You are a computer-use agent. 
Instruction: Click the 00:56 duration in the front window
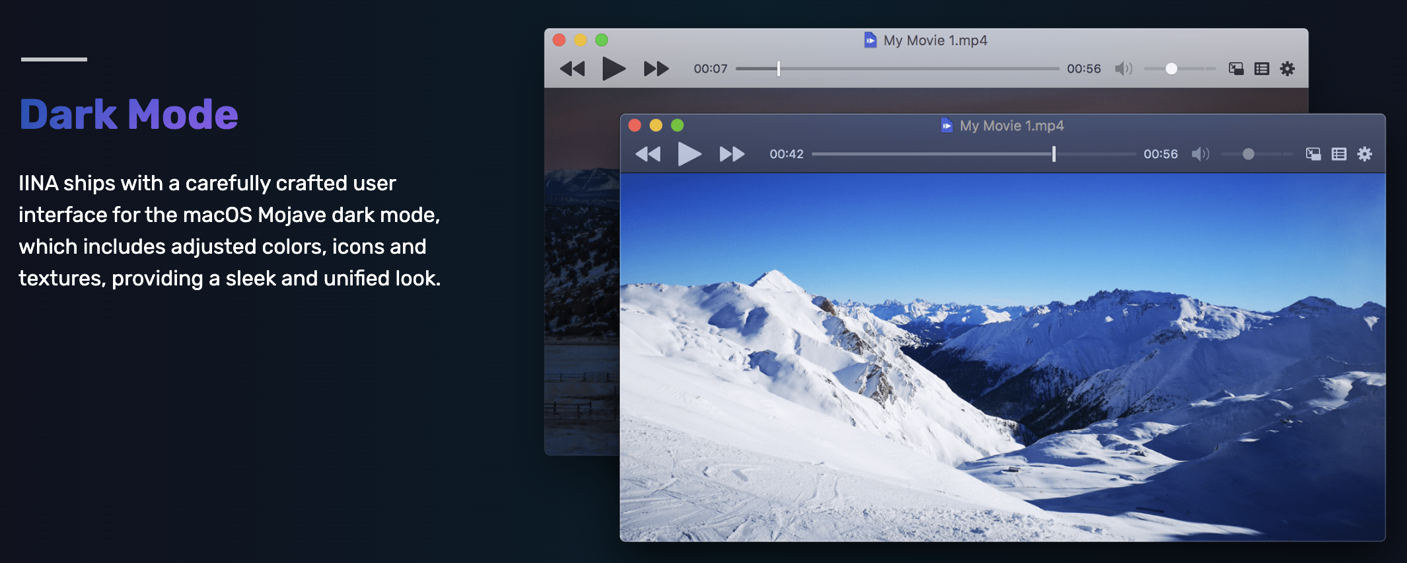click(x=1161, y=154)
